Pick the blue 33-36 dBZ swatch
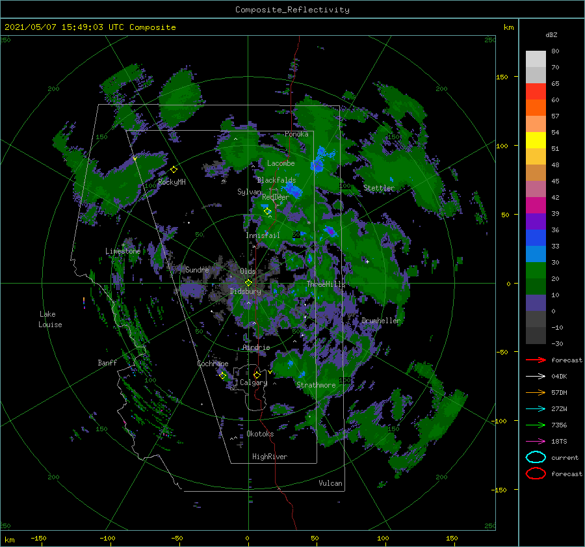Image resolution: width=585 pixels, height=547 pixels. point(536,238)
